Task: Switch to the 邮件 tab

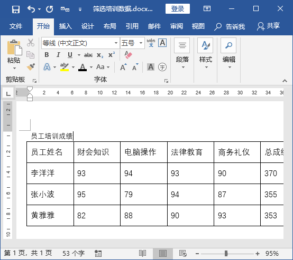Action: 154,26
